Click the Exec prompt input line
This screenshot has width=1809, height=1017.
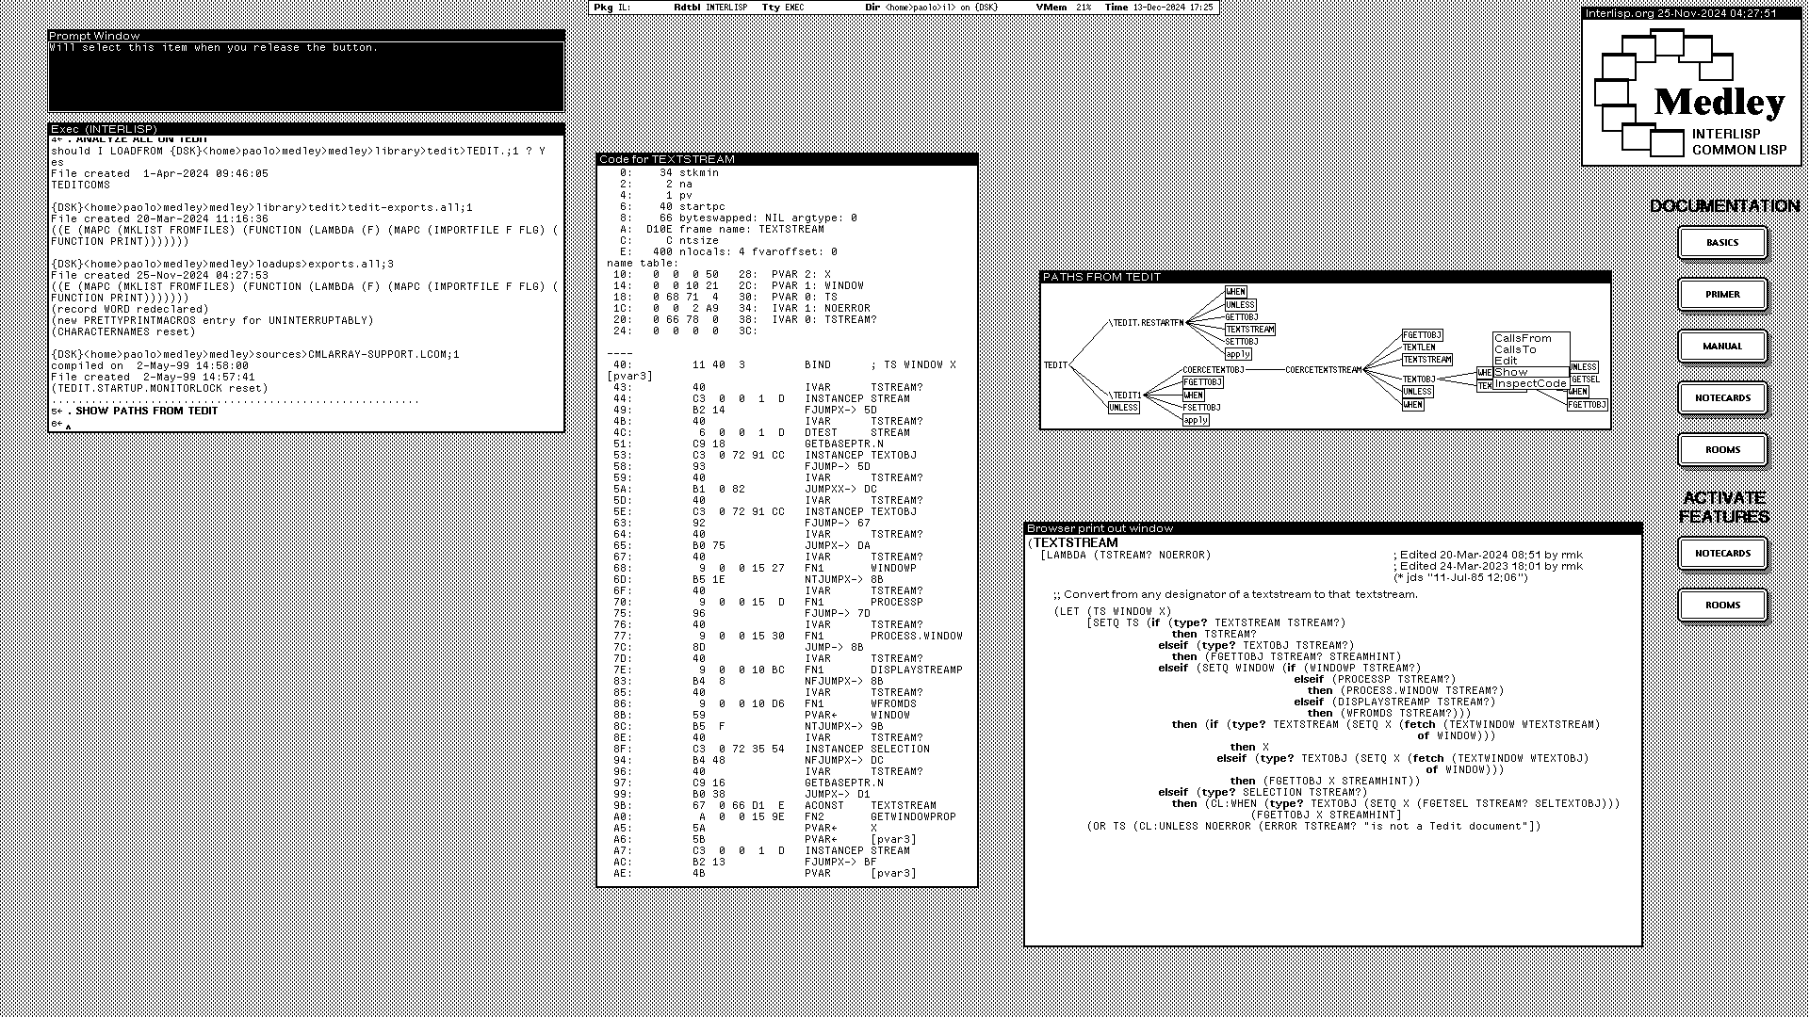(x=306, y=424)
